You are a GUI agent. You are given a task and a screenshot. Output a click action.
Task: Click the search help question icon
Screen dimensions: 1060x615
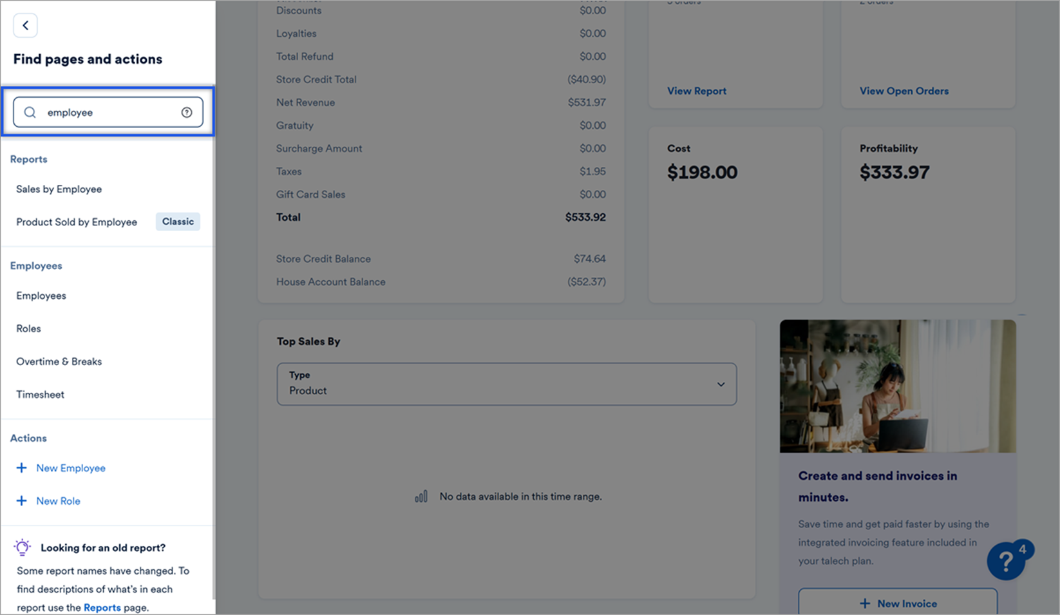coord(187,113)
